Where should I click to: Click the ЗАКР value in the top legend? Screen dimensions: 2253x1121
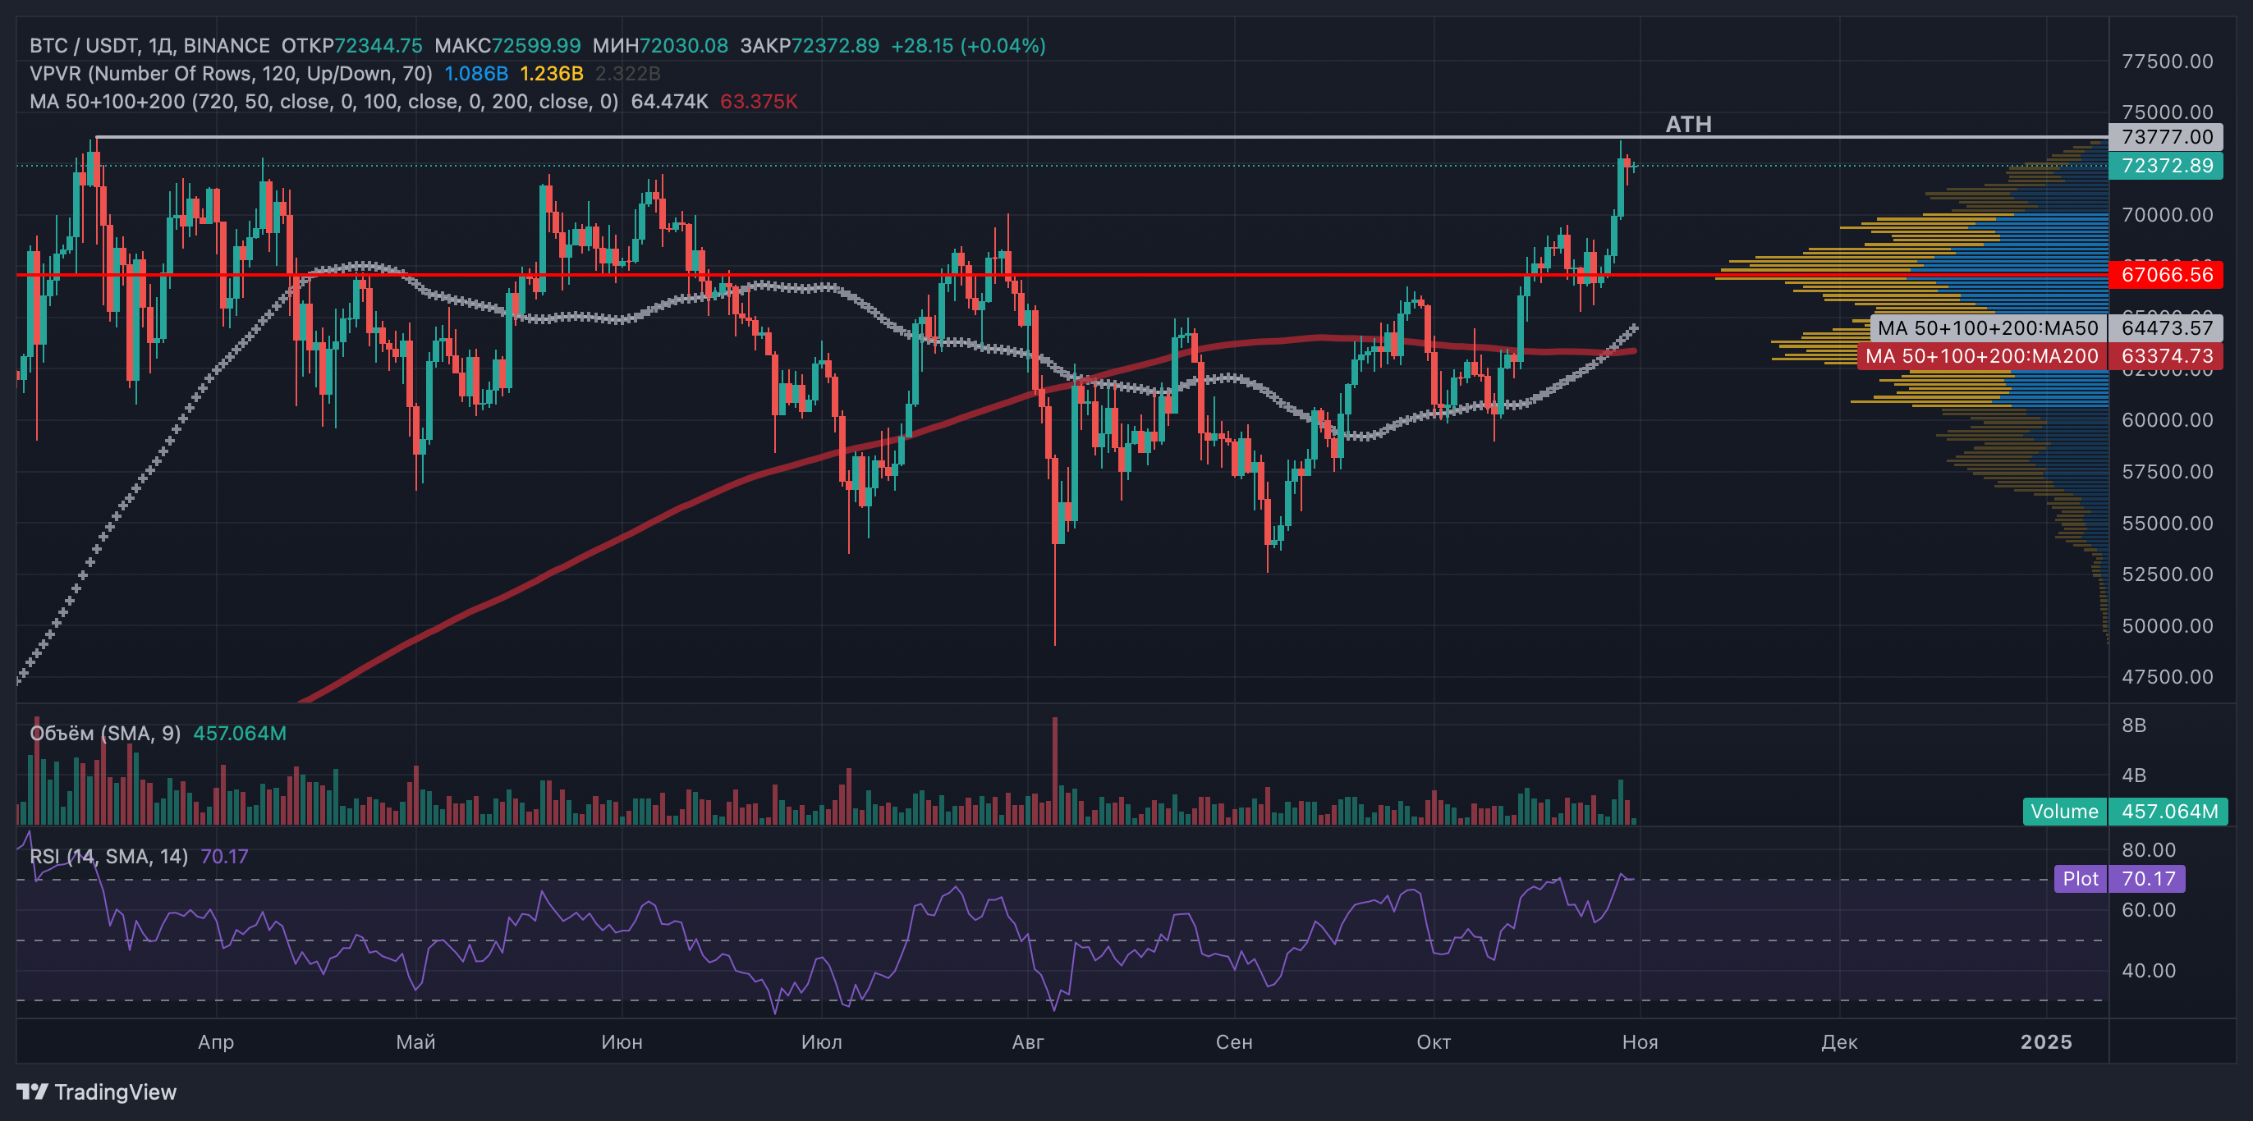point(835,45)
